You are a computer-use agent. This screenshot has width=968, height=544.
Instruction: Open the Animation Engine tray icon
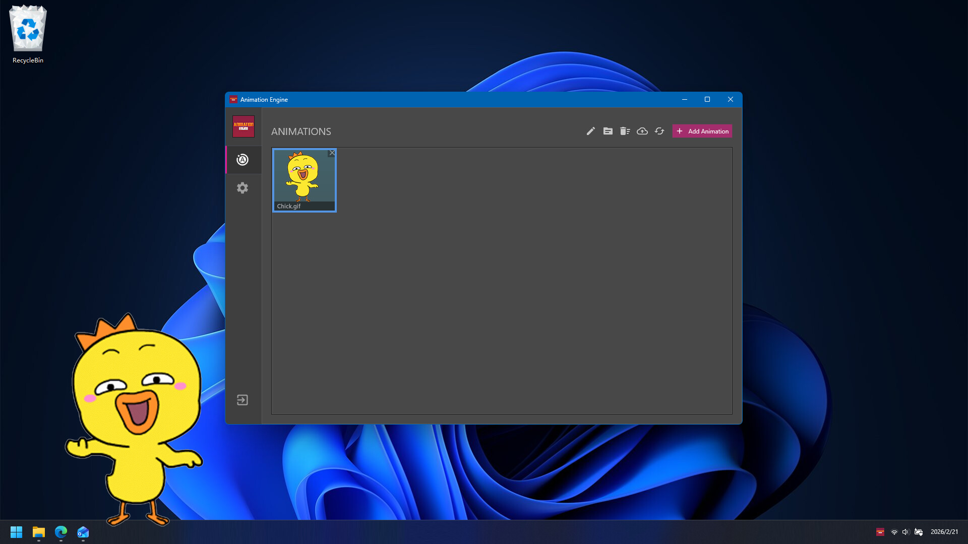click(880, 531)
